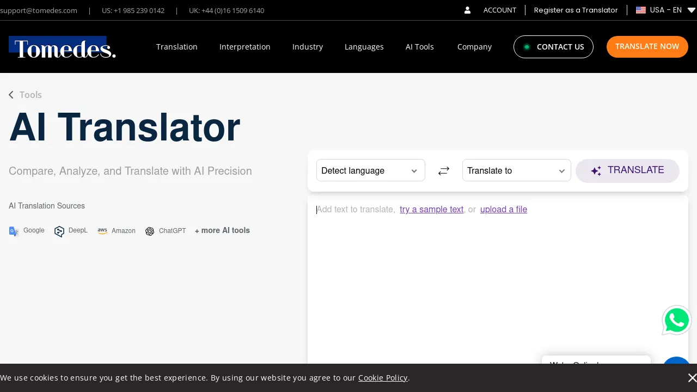697x392 pixels.
Task: Swap source and target languages with arrows icon
Action: [x=444, y=170]
